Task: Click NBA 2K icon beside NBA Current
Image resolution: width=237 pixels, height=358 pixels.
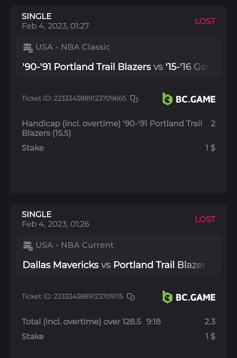Action: [28, 245]
